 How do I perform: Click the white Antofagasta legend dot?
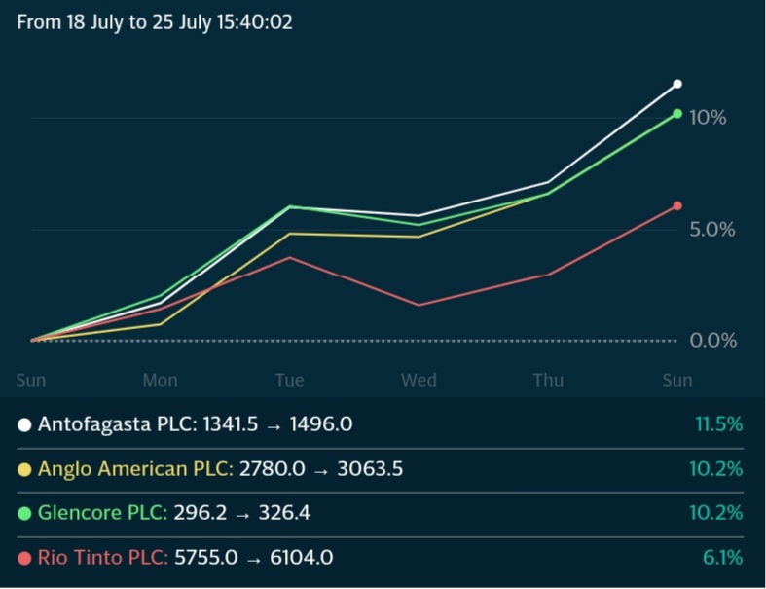[24, 425]
